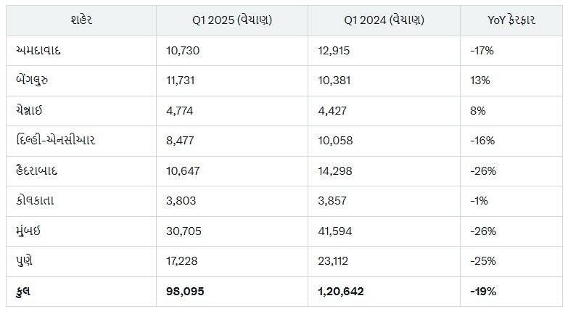Select the પુણે city cell
This screenshot has height=309, width=568.
click(25, 261)
